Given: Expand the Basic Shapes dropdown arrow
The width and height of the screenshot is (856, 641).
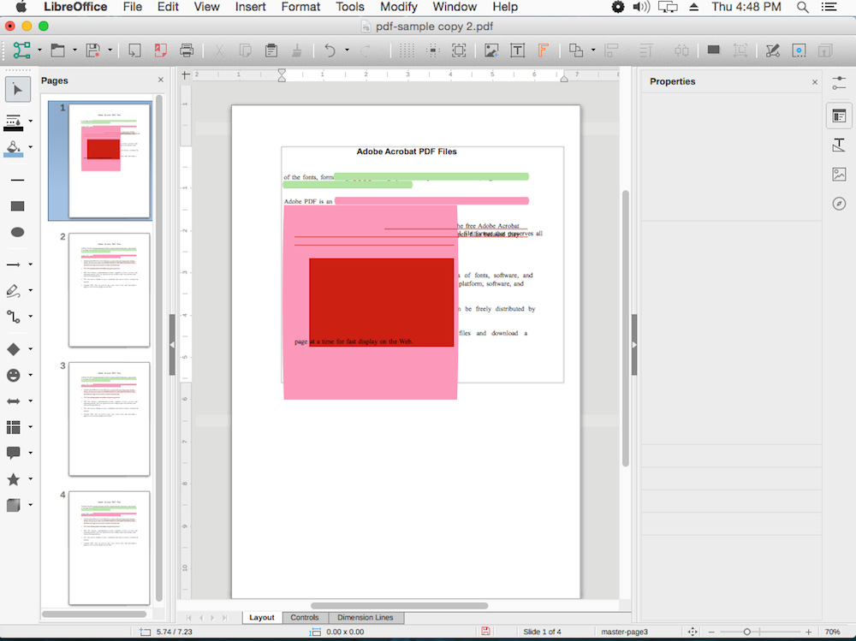Looking at the screenshot, I should [x=31, y=349].
